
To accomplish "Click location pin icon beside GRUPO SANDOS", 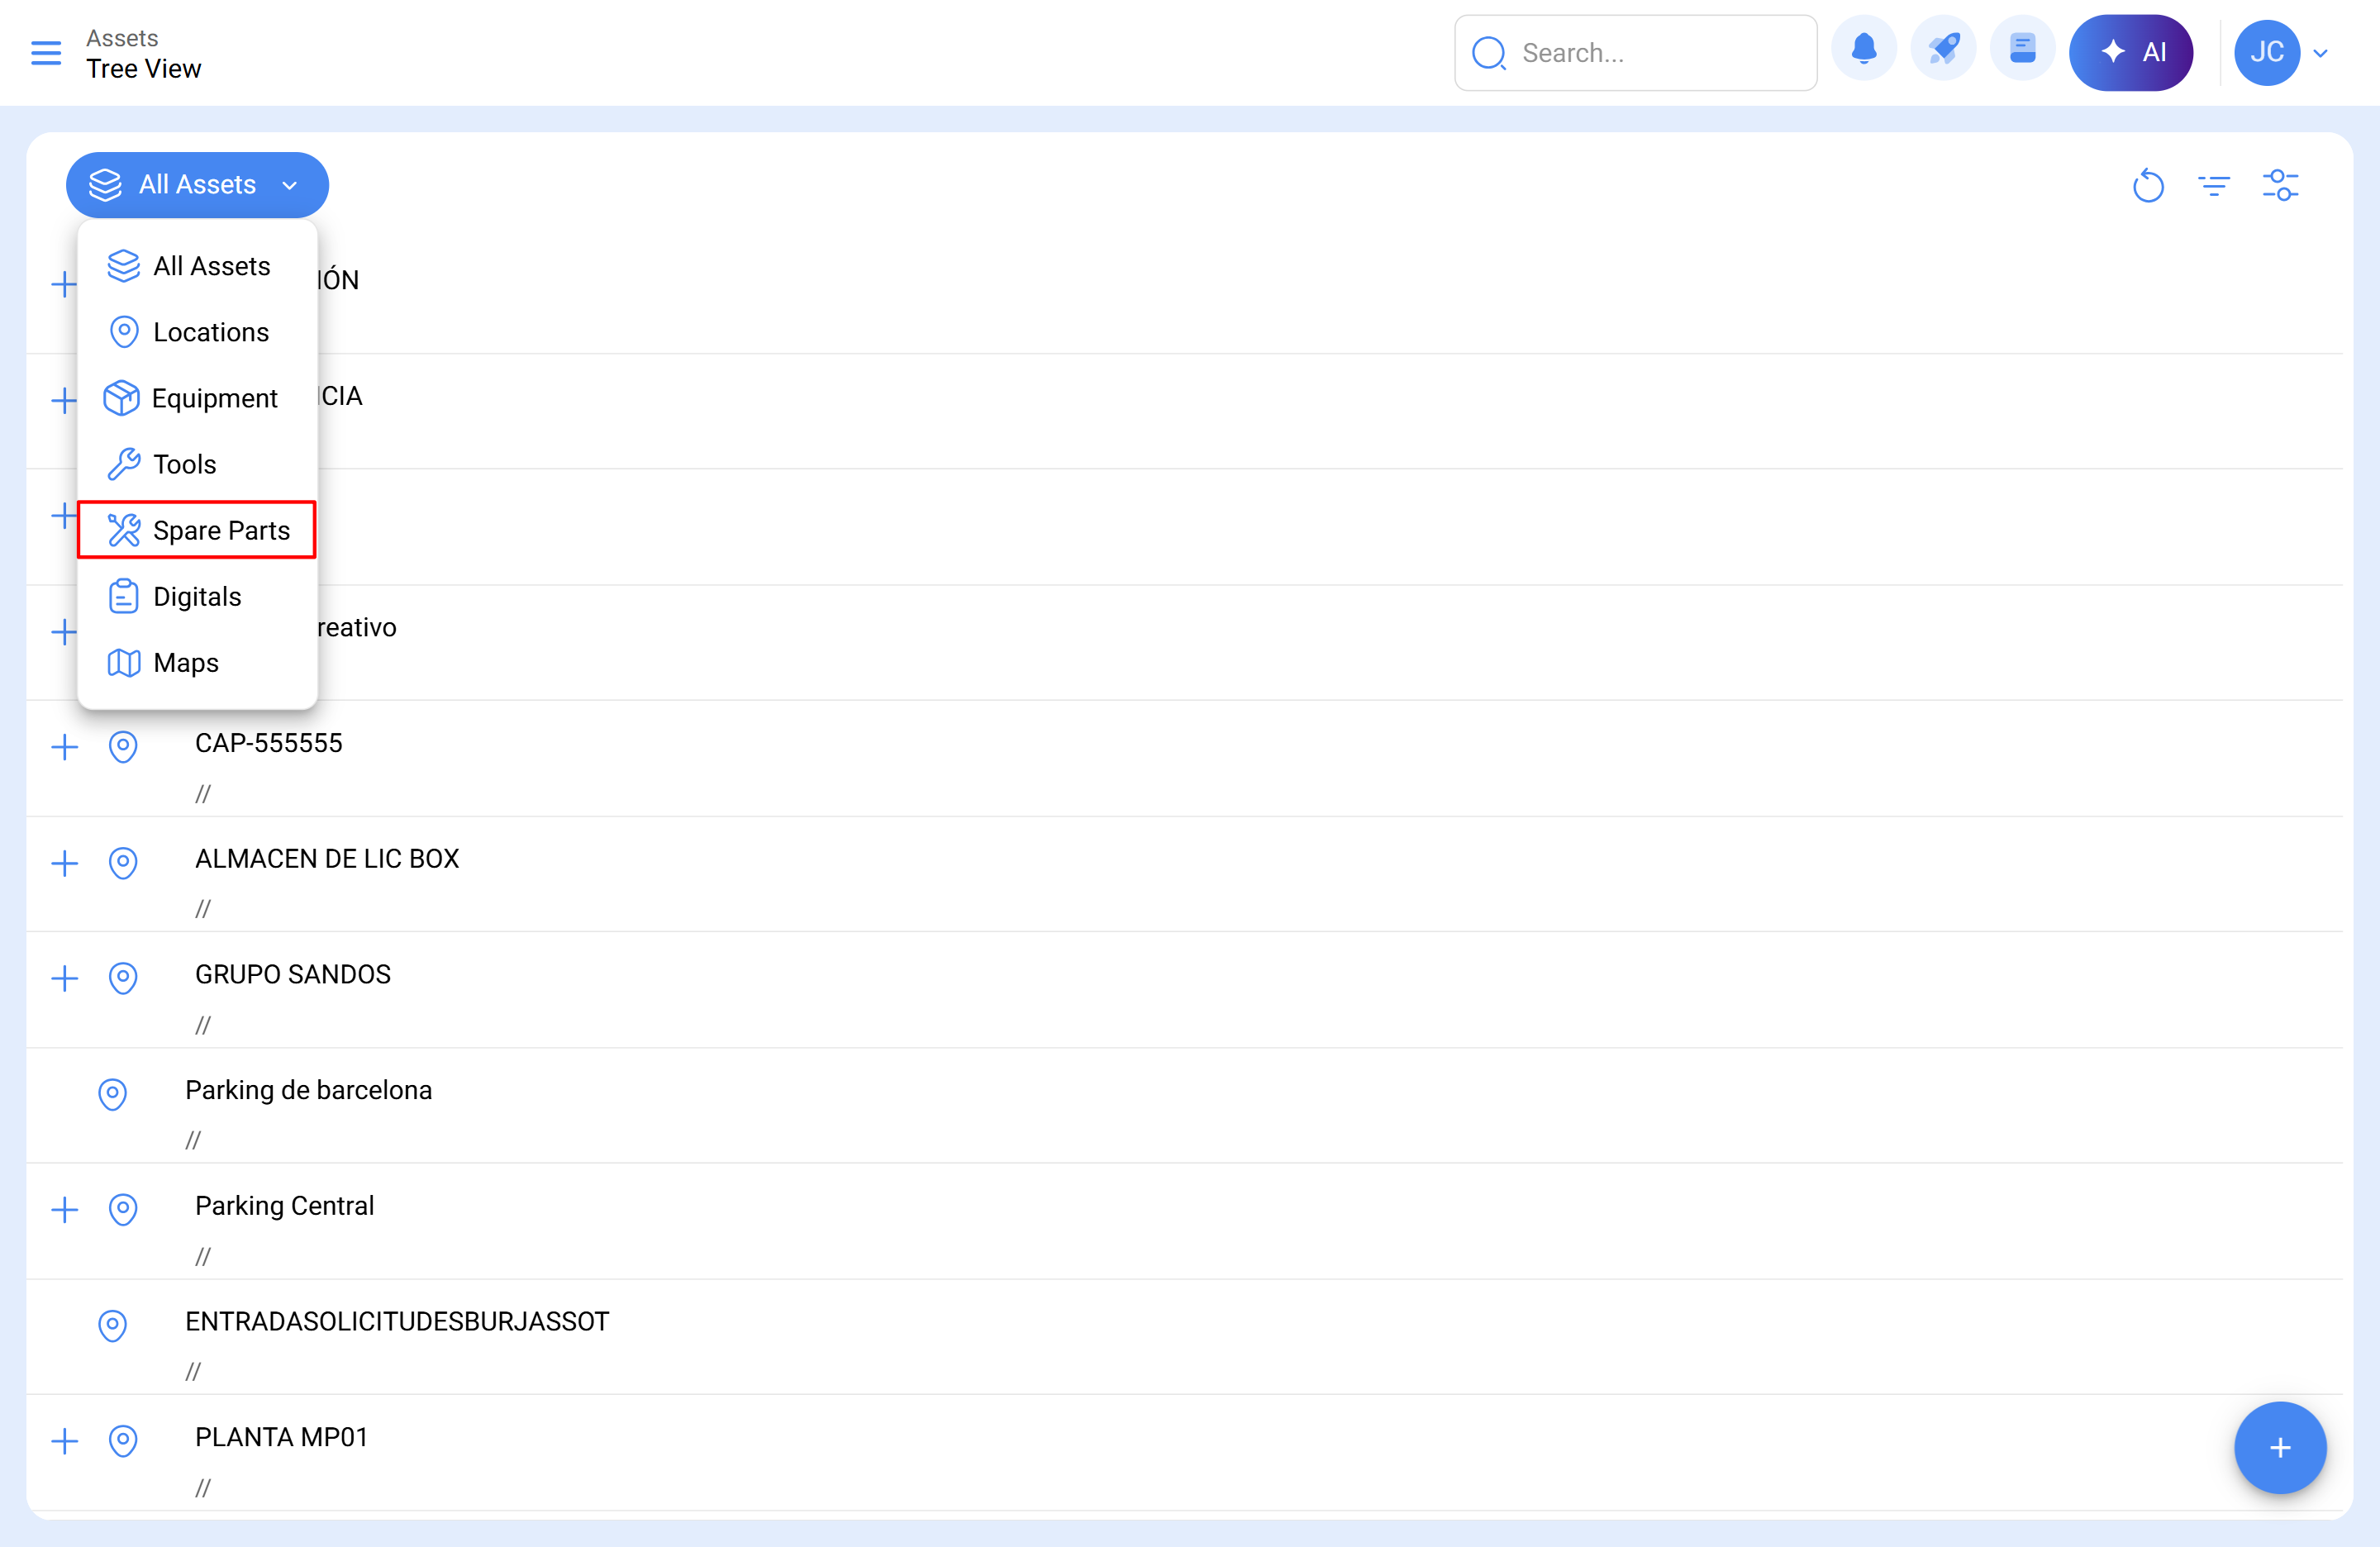I will (x=123, y=977).
